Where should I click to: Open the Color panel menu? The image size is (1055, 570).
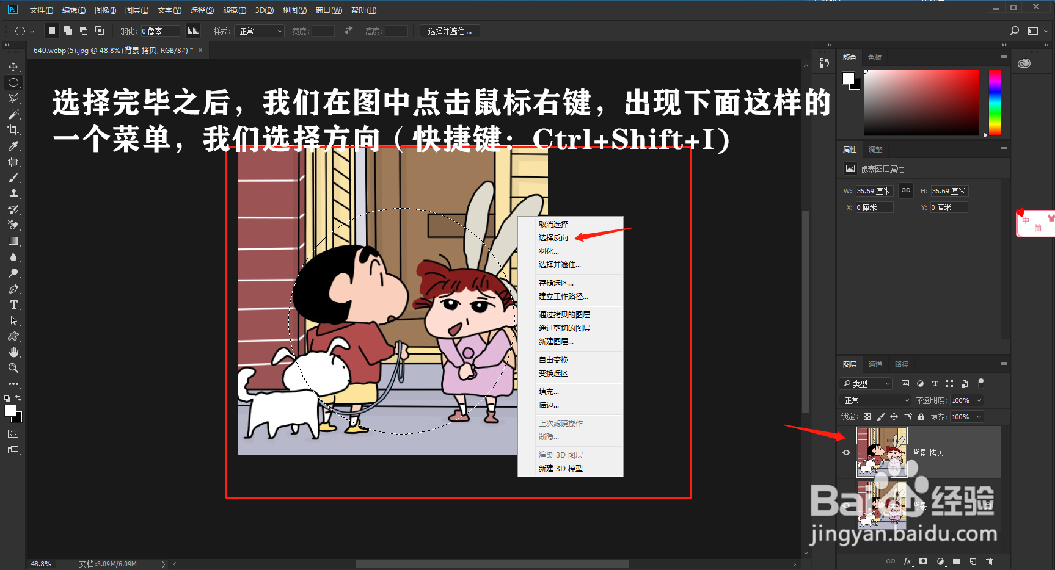tap(1003, 57)
